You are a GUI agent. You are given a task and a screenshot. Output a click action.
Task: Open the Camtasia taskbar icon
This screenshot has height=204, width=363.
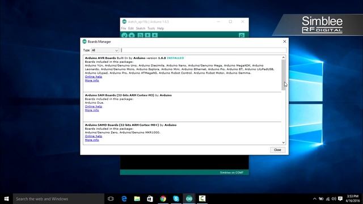[202, 199]
